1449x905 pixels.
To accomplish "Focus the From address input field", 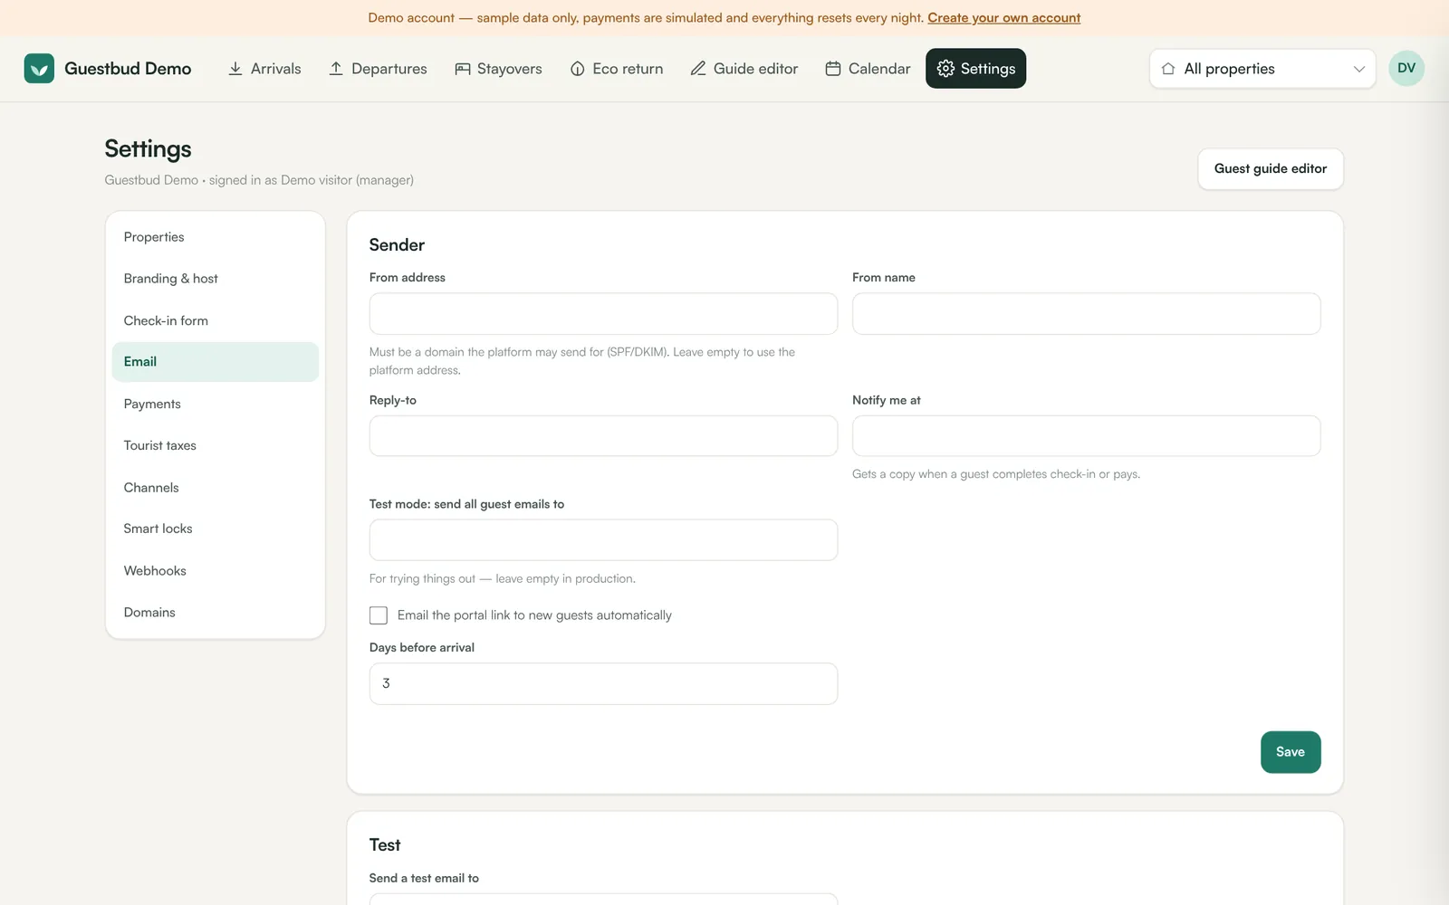I will (x=603, y=314).
